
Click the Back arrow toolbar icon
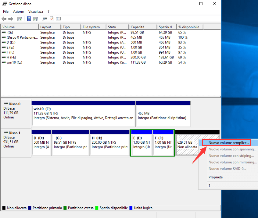coord(5,19)
